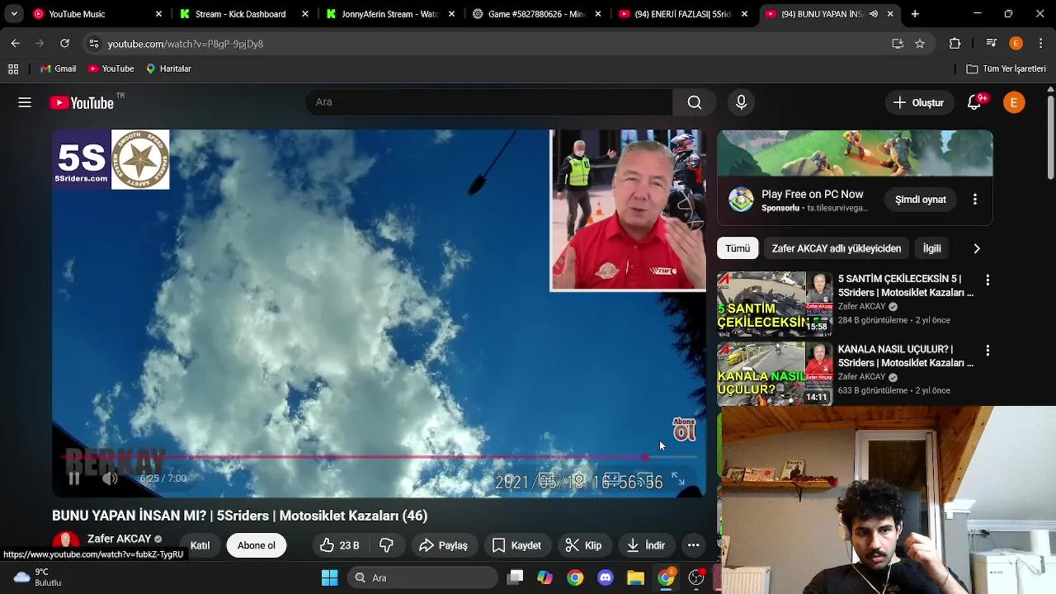Open the KANALA NASIL UÇULUR thumbnail
The image size is (1056, 594).
pyautogui.click(x=774, y=374)
